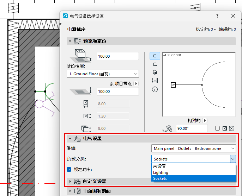Expand the 自定义设置 section
Viewport: 242px width, 196px height.
[70, 182]
